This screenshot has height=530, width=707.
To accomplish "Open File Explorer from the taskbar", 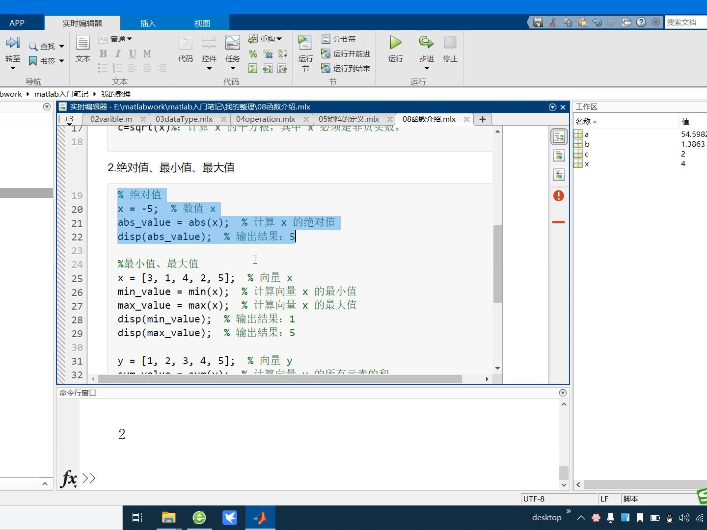I will click(x=168, y=518).
